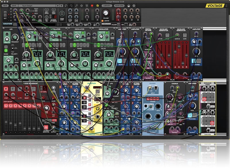This screenshot has width=230, height=168.
Task: Click the Phaser STAGES display
Action: (x=153, y=99)
